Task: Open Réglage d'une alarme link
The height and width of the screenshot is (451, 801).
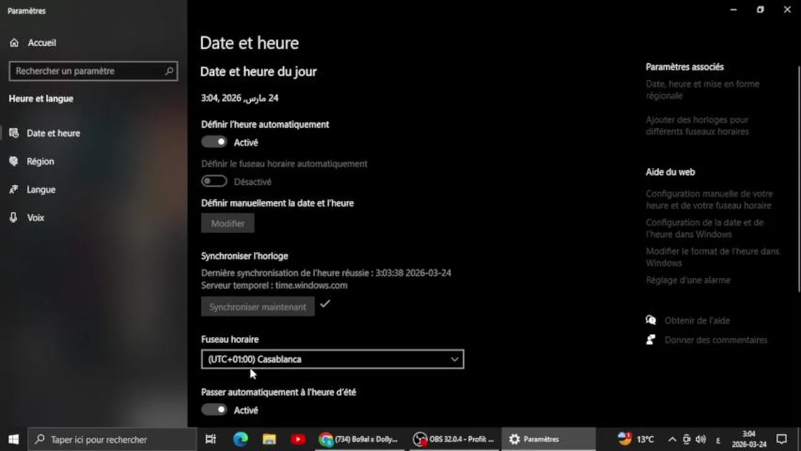Action: point(688,280)
